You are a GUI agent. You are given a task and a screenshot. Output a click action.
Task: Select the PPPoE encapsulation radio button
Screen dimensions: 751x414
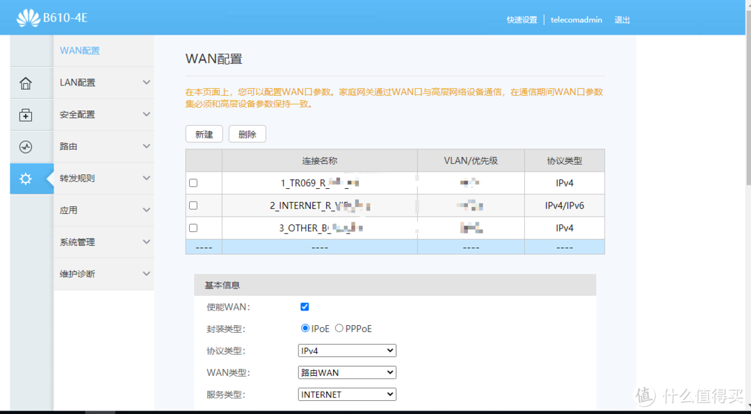pyautogui.click(x=339, y=328)
